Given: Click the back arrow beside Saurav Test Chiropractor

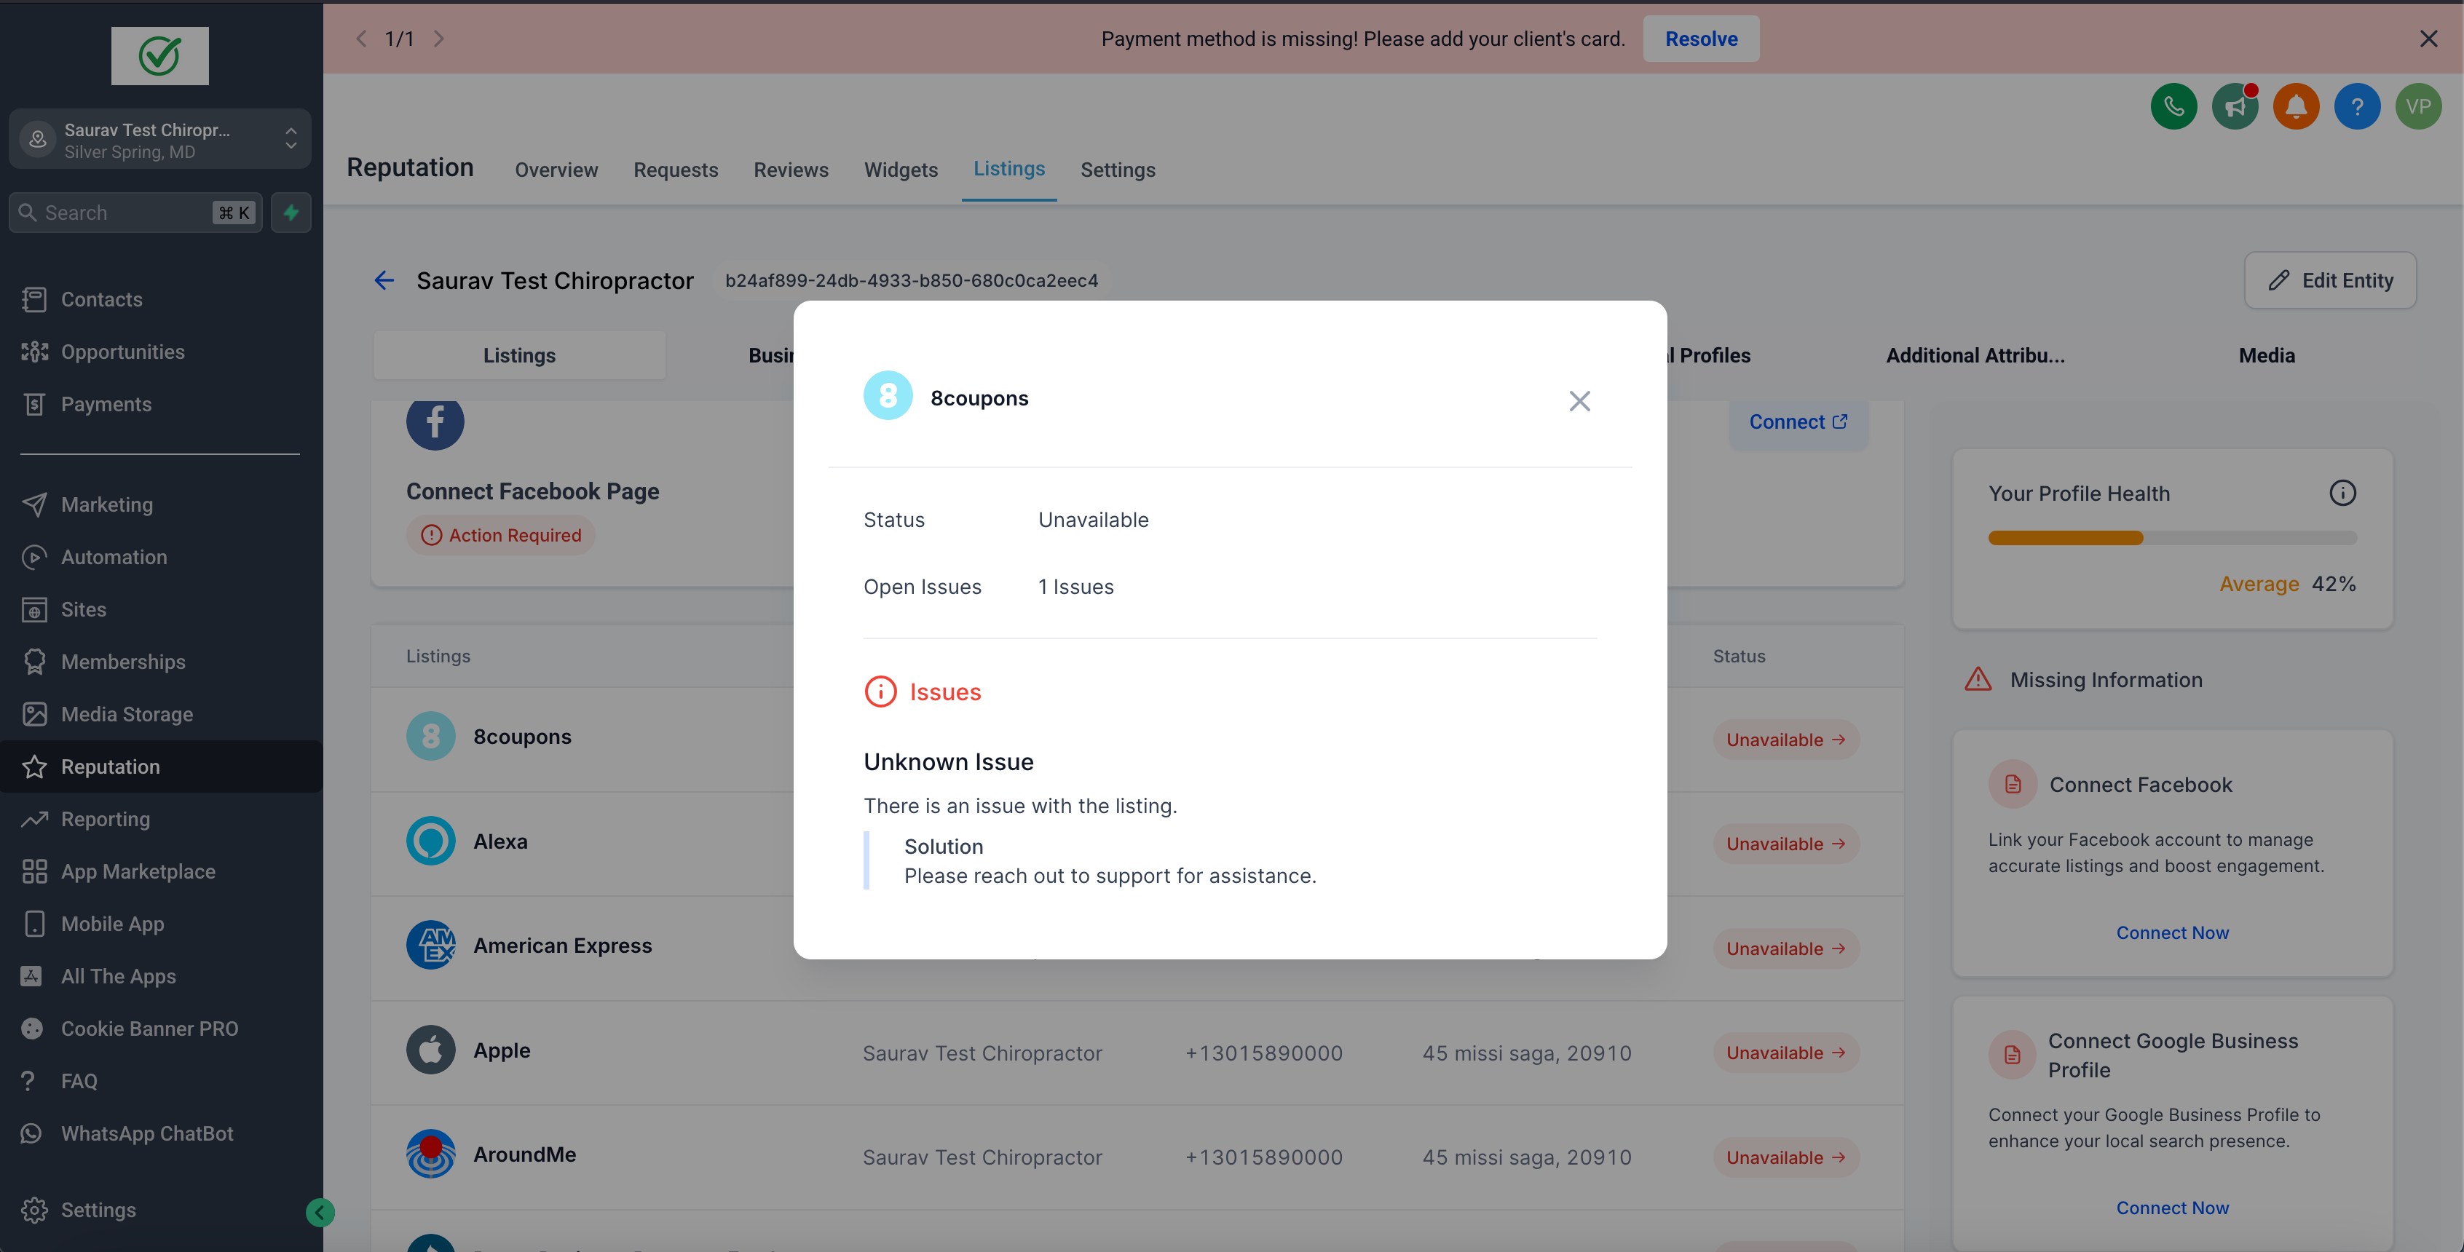Looking at the screenshot, I should [384, 280].
